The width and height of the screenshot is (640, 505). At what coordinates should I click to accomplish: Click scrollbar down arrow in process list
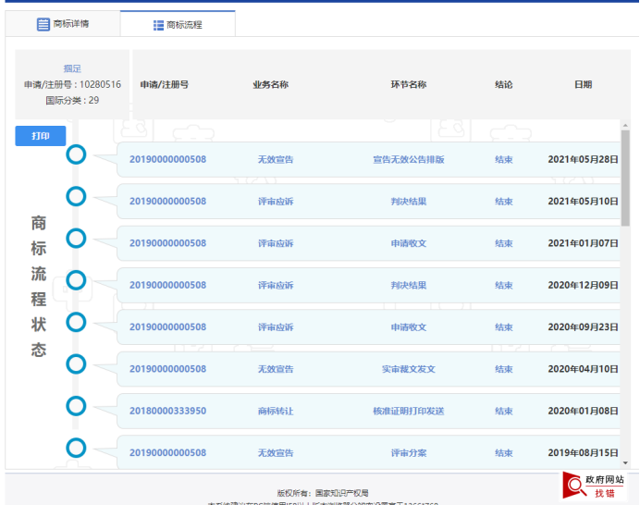pos(625,463)
